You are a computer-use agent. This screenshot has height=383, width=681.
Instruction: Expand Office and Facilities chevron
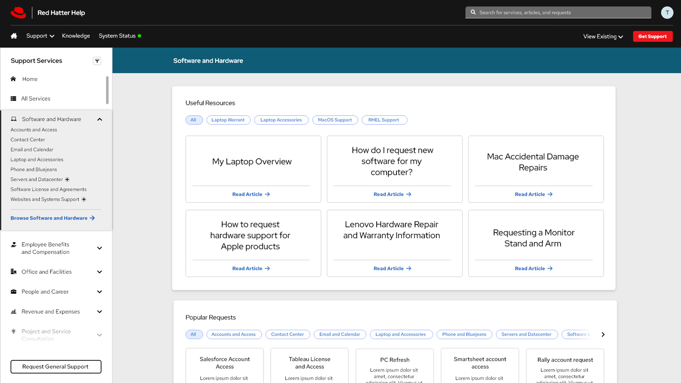[x=100, y=272]
